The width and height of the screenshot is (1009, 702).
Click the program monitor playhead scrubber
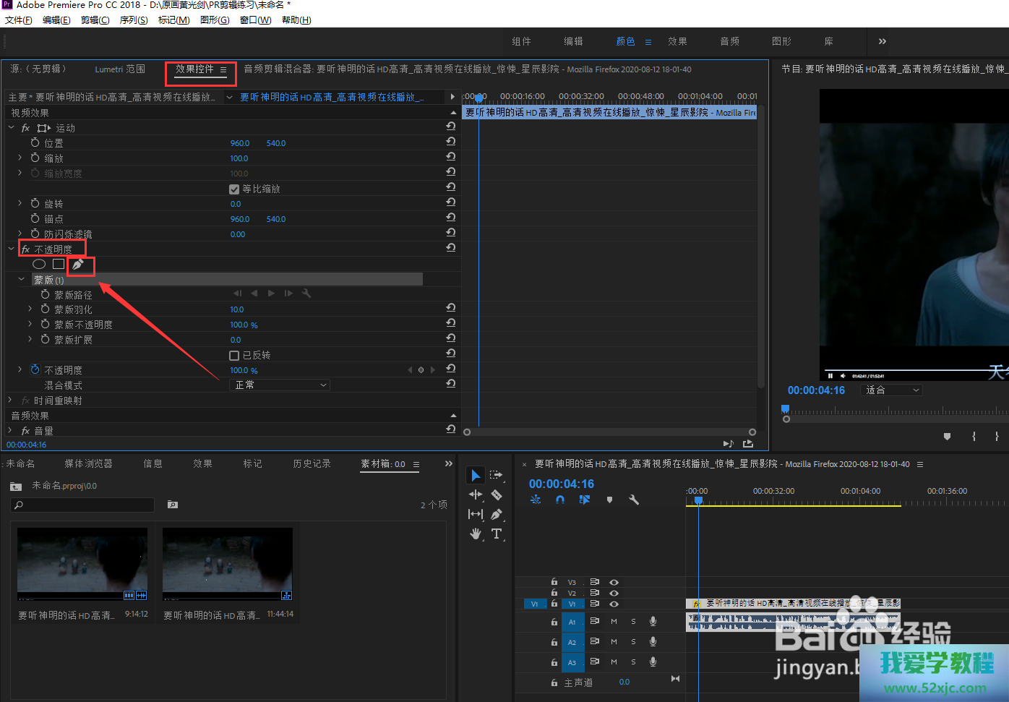tap(786, 409)
